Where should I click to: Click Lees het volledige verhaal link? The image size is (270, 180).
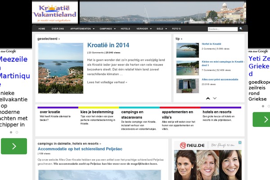pyautogui.click(x=107, y=82)
